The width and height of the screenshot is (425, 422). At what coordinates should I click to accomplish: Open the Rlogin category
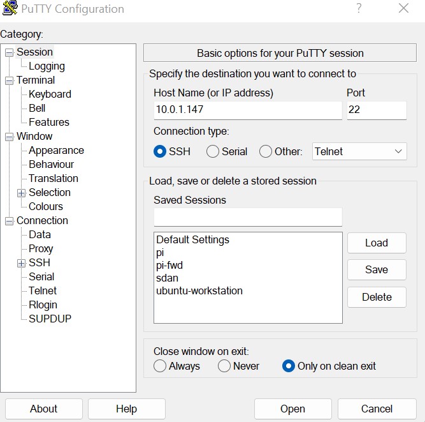point(43,305)
